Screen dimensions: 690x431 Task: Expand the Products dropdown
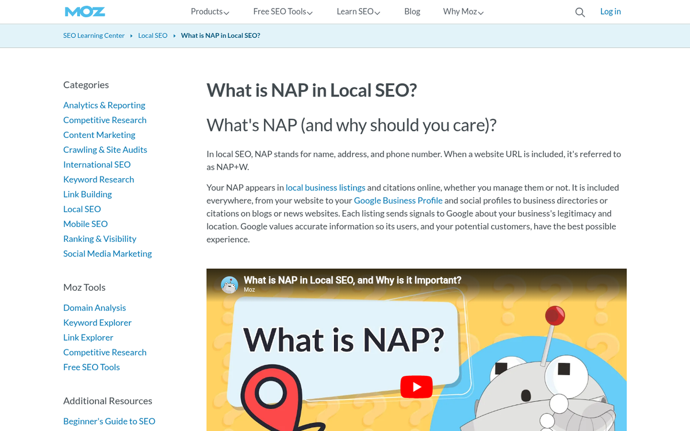(210, 11)
